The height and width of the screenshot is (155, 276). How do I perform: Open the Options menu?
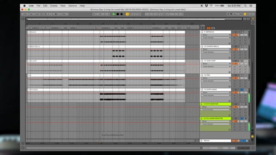click(72, 6)
